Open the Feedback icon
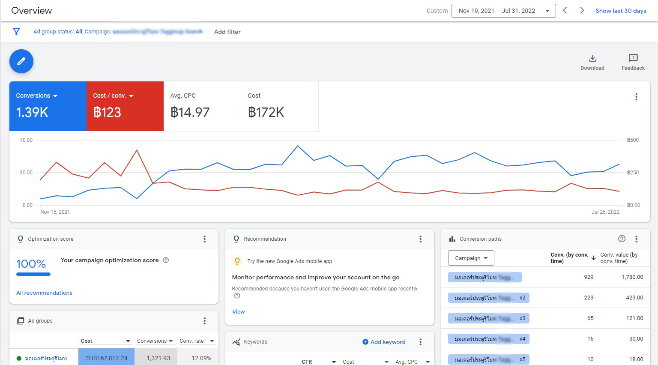The height and width of the screenshot is (365, 658). [633, 58]
